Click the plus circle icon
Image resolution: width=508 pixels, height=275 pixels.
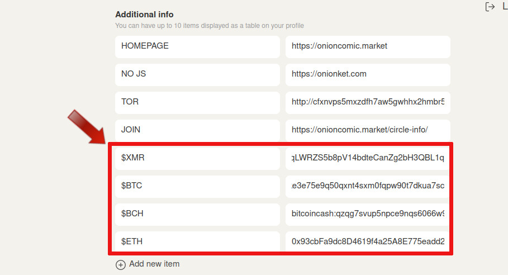coord(121,264)
